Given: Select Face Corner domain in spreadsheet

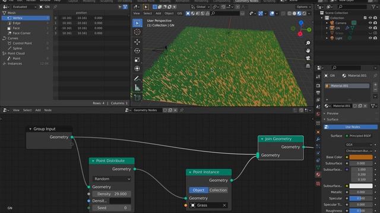Looking at the screenshot, I should (26, 33).
